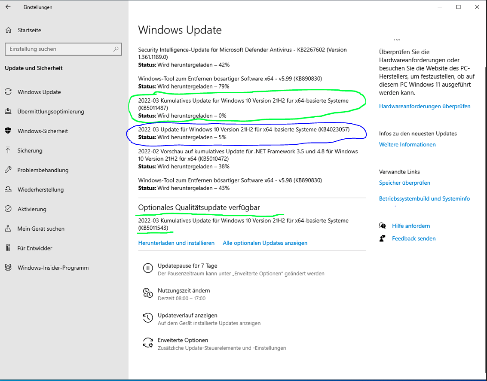Click Optionales Qualitätsupdate verfügbar heading
The width and height of the screenshot is (487, 381).
click(x=199, y=207)
